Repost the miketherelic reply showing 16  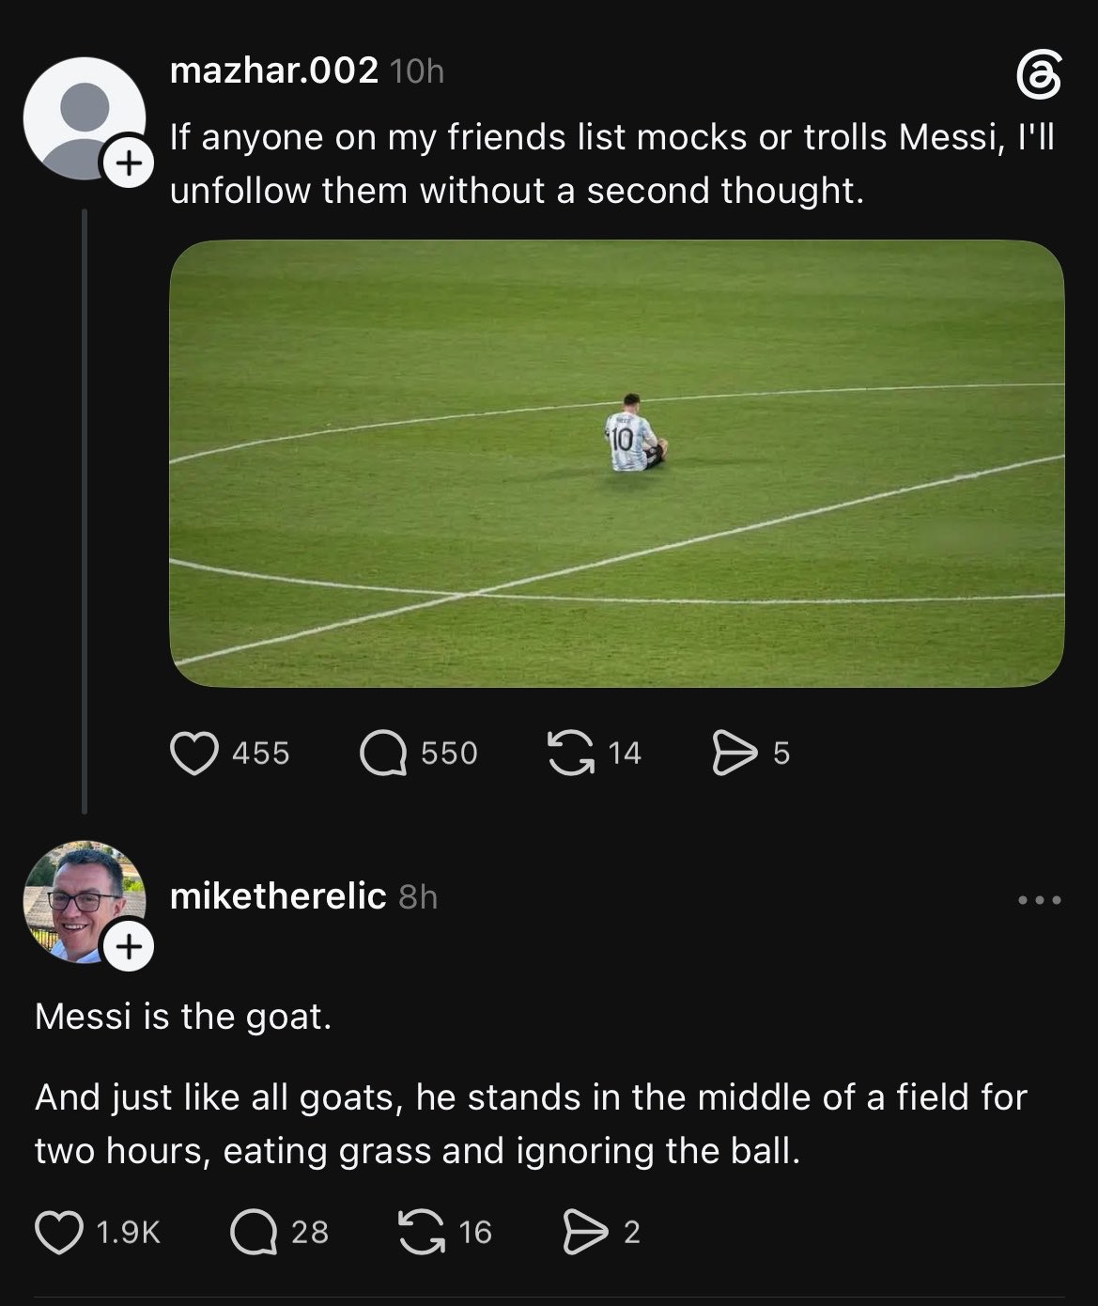click(422, 1232)
